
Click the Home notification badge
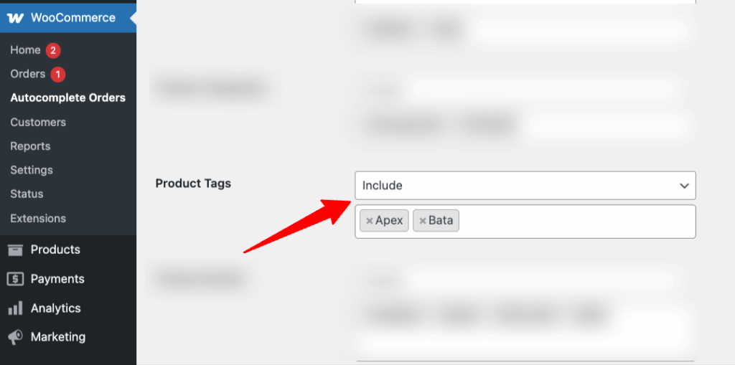click(x=53, y=50)
